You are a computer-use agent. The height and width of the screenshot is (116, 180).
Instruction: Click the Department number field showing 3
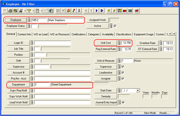(42, 84)
